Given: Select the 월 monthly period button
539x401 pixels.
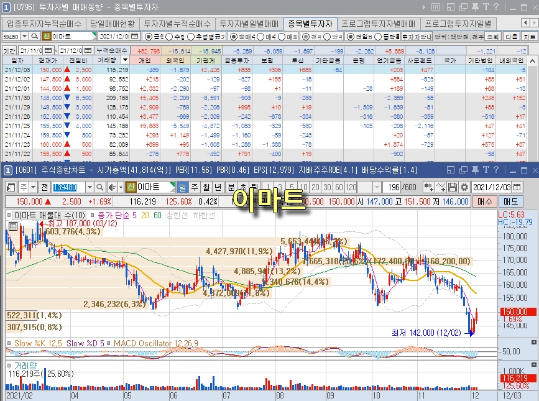Looking at the screenshot, I should click(x=206, y=187).
